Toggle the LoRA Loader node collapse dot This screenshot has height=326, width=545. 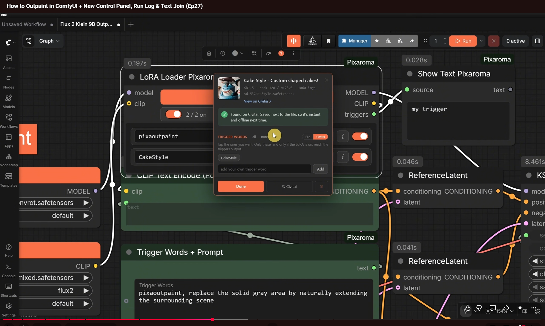point(132,77)
